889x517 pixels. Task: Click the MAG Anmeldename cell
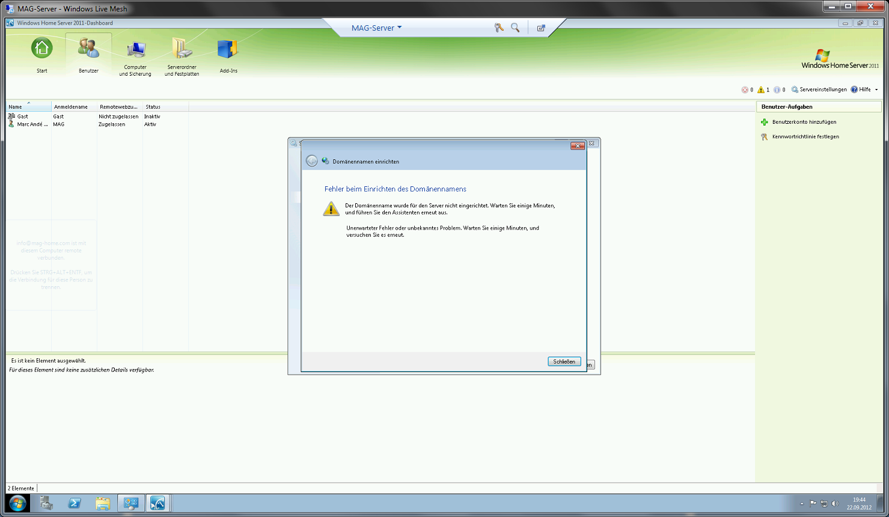point(59,124)
